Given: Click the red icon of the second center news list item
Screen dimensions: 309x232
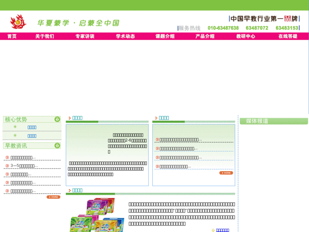Looking at the screenshot, I should coord(157,148).
